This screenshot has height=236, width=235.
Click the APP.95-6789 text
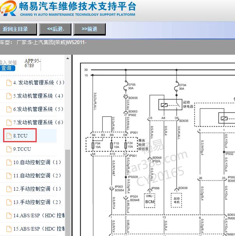pyautogui.click(x=32, y=63)
